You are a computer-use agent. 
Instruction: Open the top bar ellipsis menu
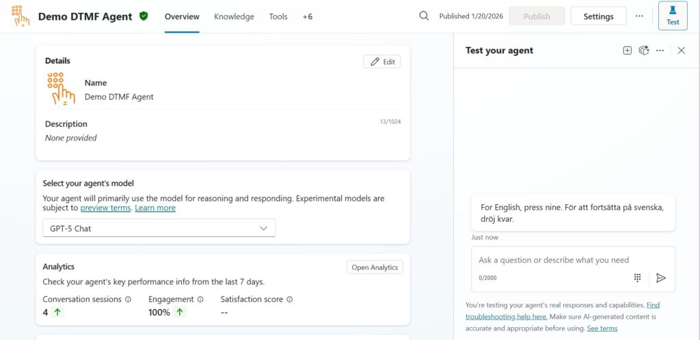pyautogui.click(x=639, y=16)
